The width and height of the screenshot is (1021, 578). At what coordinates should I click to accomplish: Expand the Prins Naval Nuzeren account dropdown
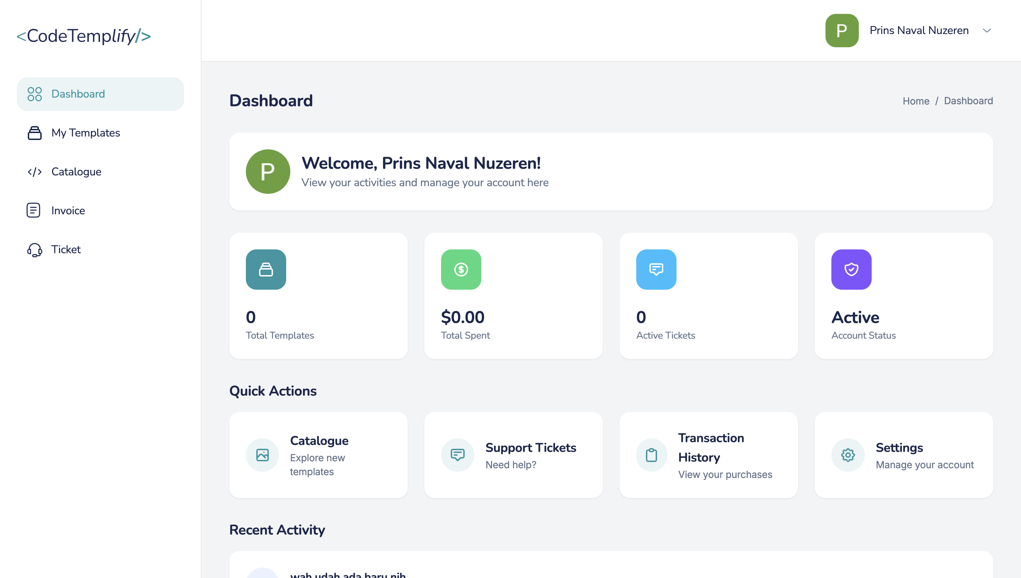[988, 30]
